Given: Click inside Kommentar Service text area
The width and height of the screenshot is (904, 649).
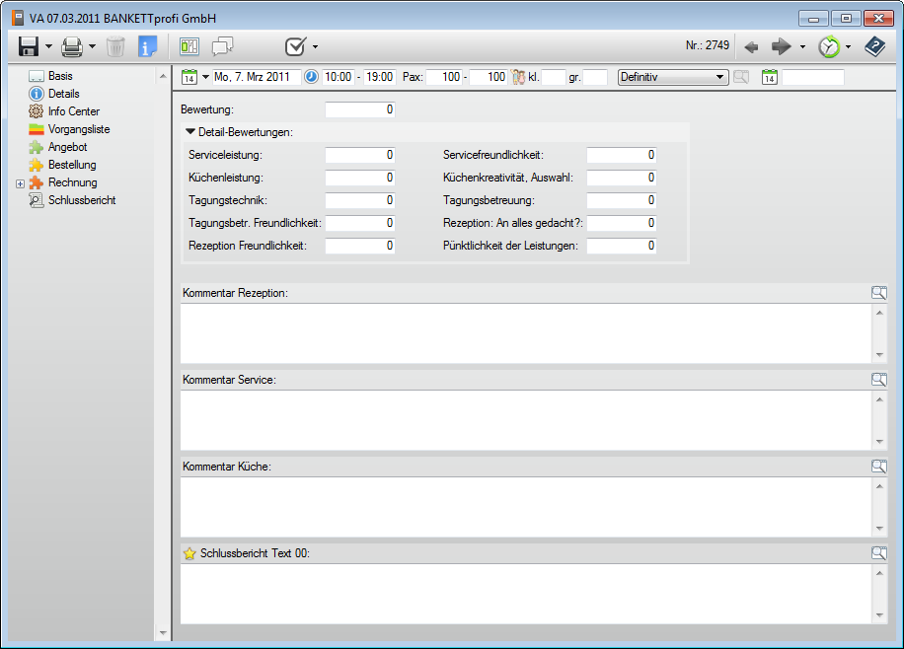Looking at the screenshot, I should pos(523,419).
